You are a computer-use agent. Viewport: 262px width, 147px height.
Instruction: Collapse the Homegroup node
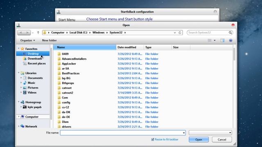coord(18,102)
